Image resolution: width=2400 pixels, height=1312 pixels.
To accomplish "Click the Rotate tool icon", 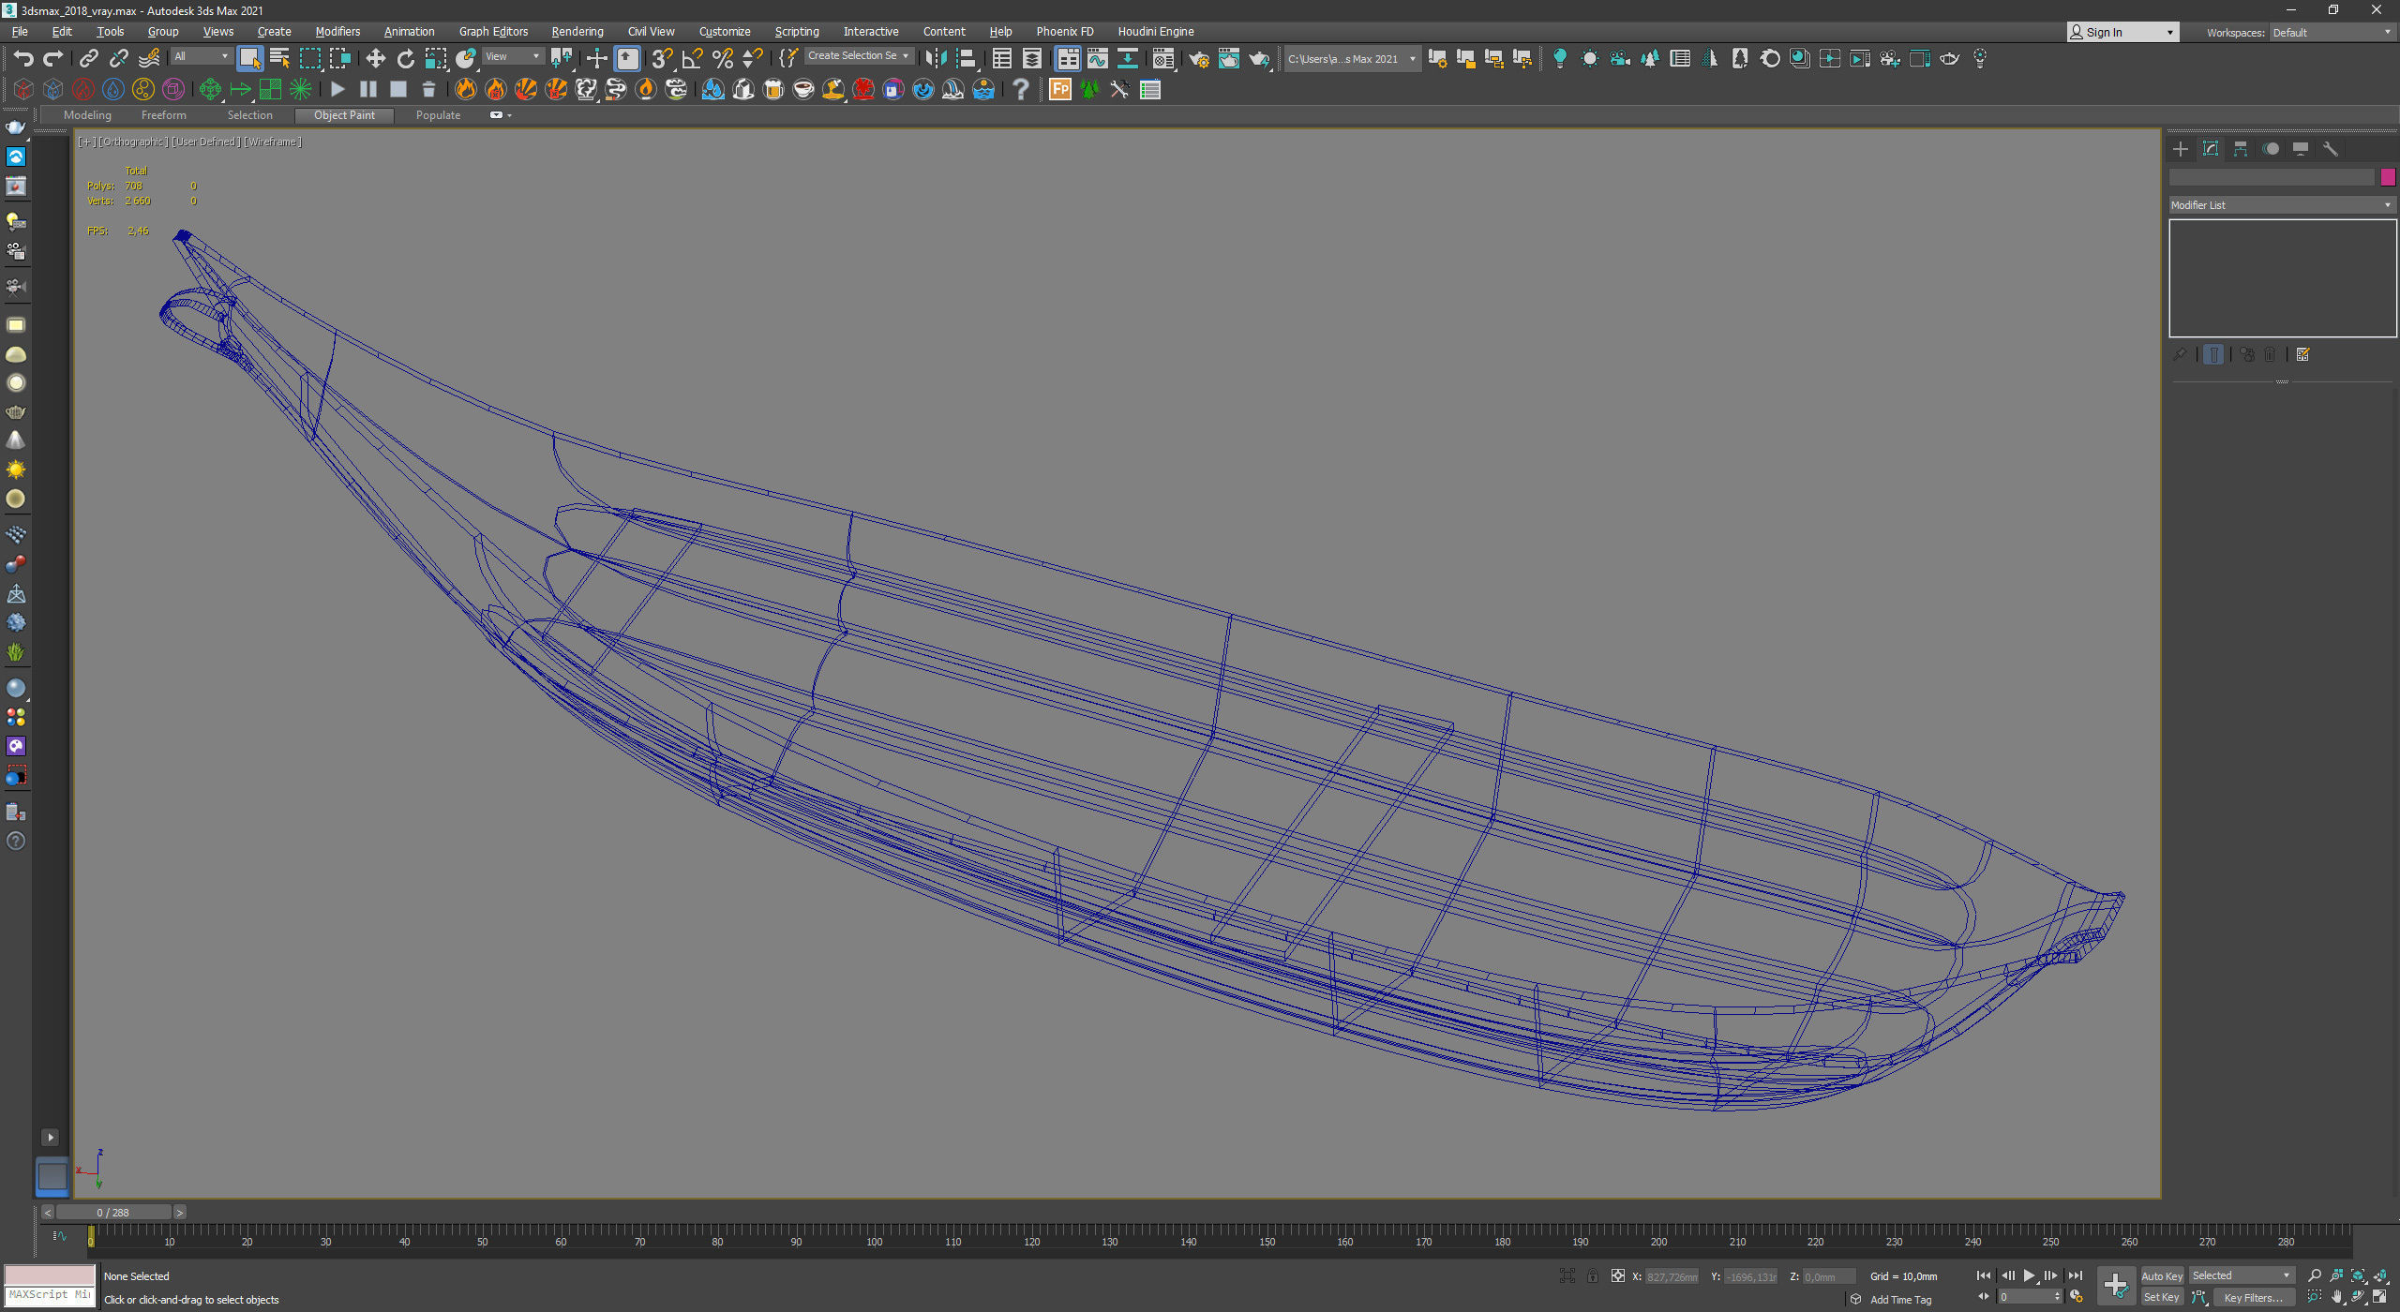I will coord(405,59).
